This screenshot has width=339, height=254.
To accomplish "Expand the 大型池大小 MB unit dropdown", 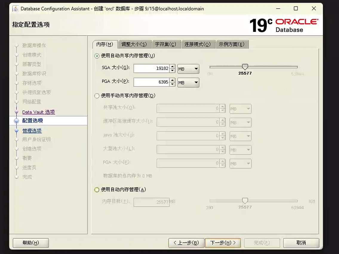I will (x=240, y=150).
